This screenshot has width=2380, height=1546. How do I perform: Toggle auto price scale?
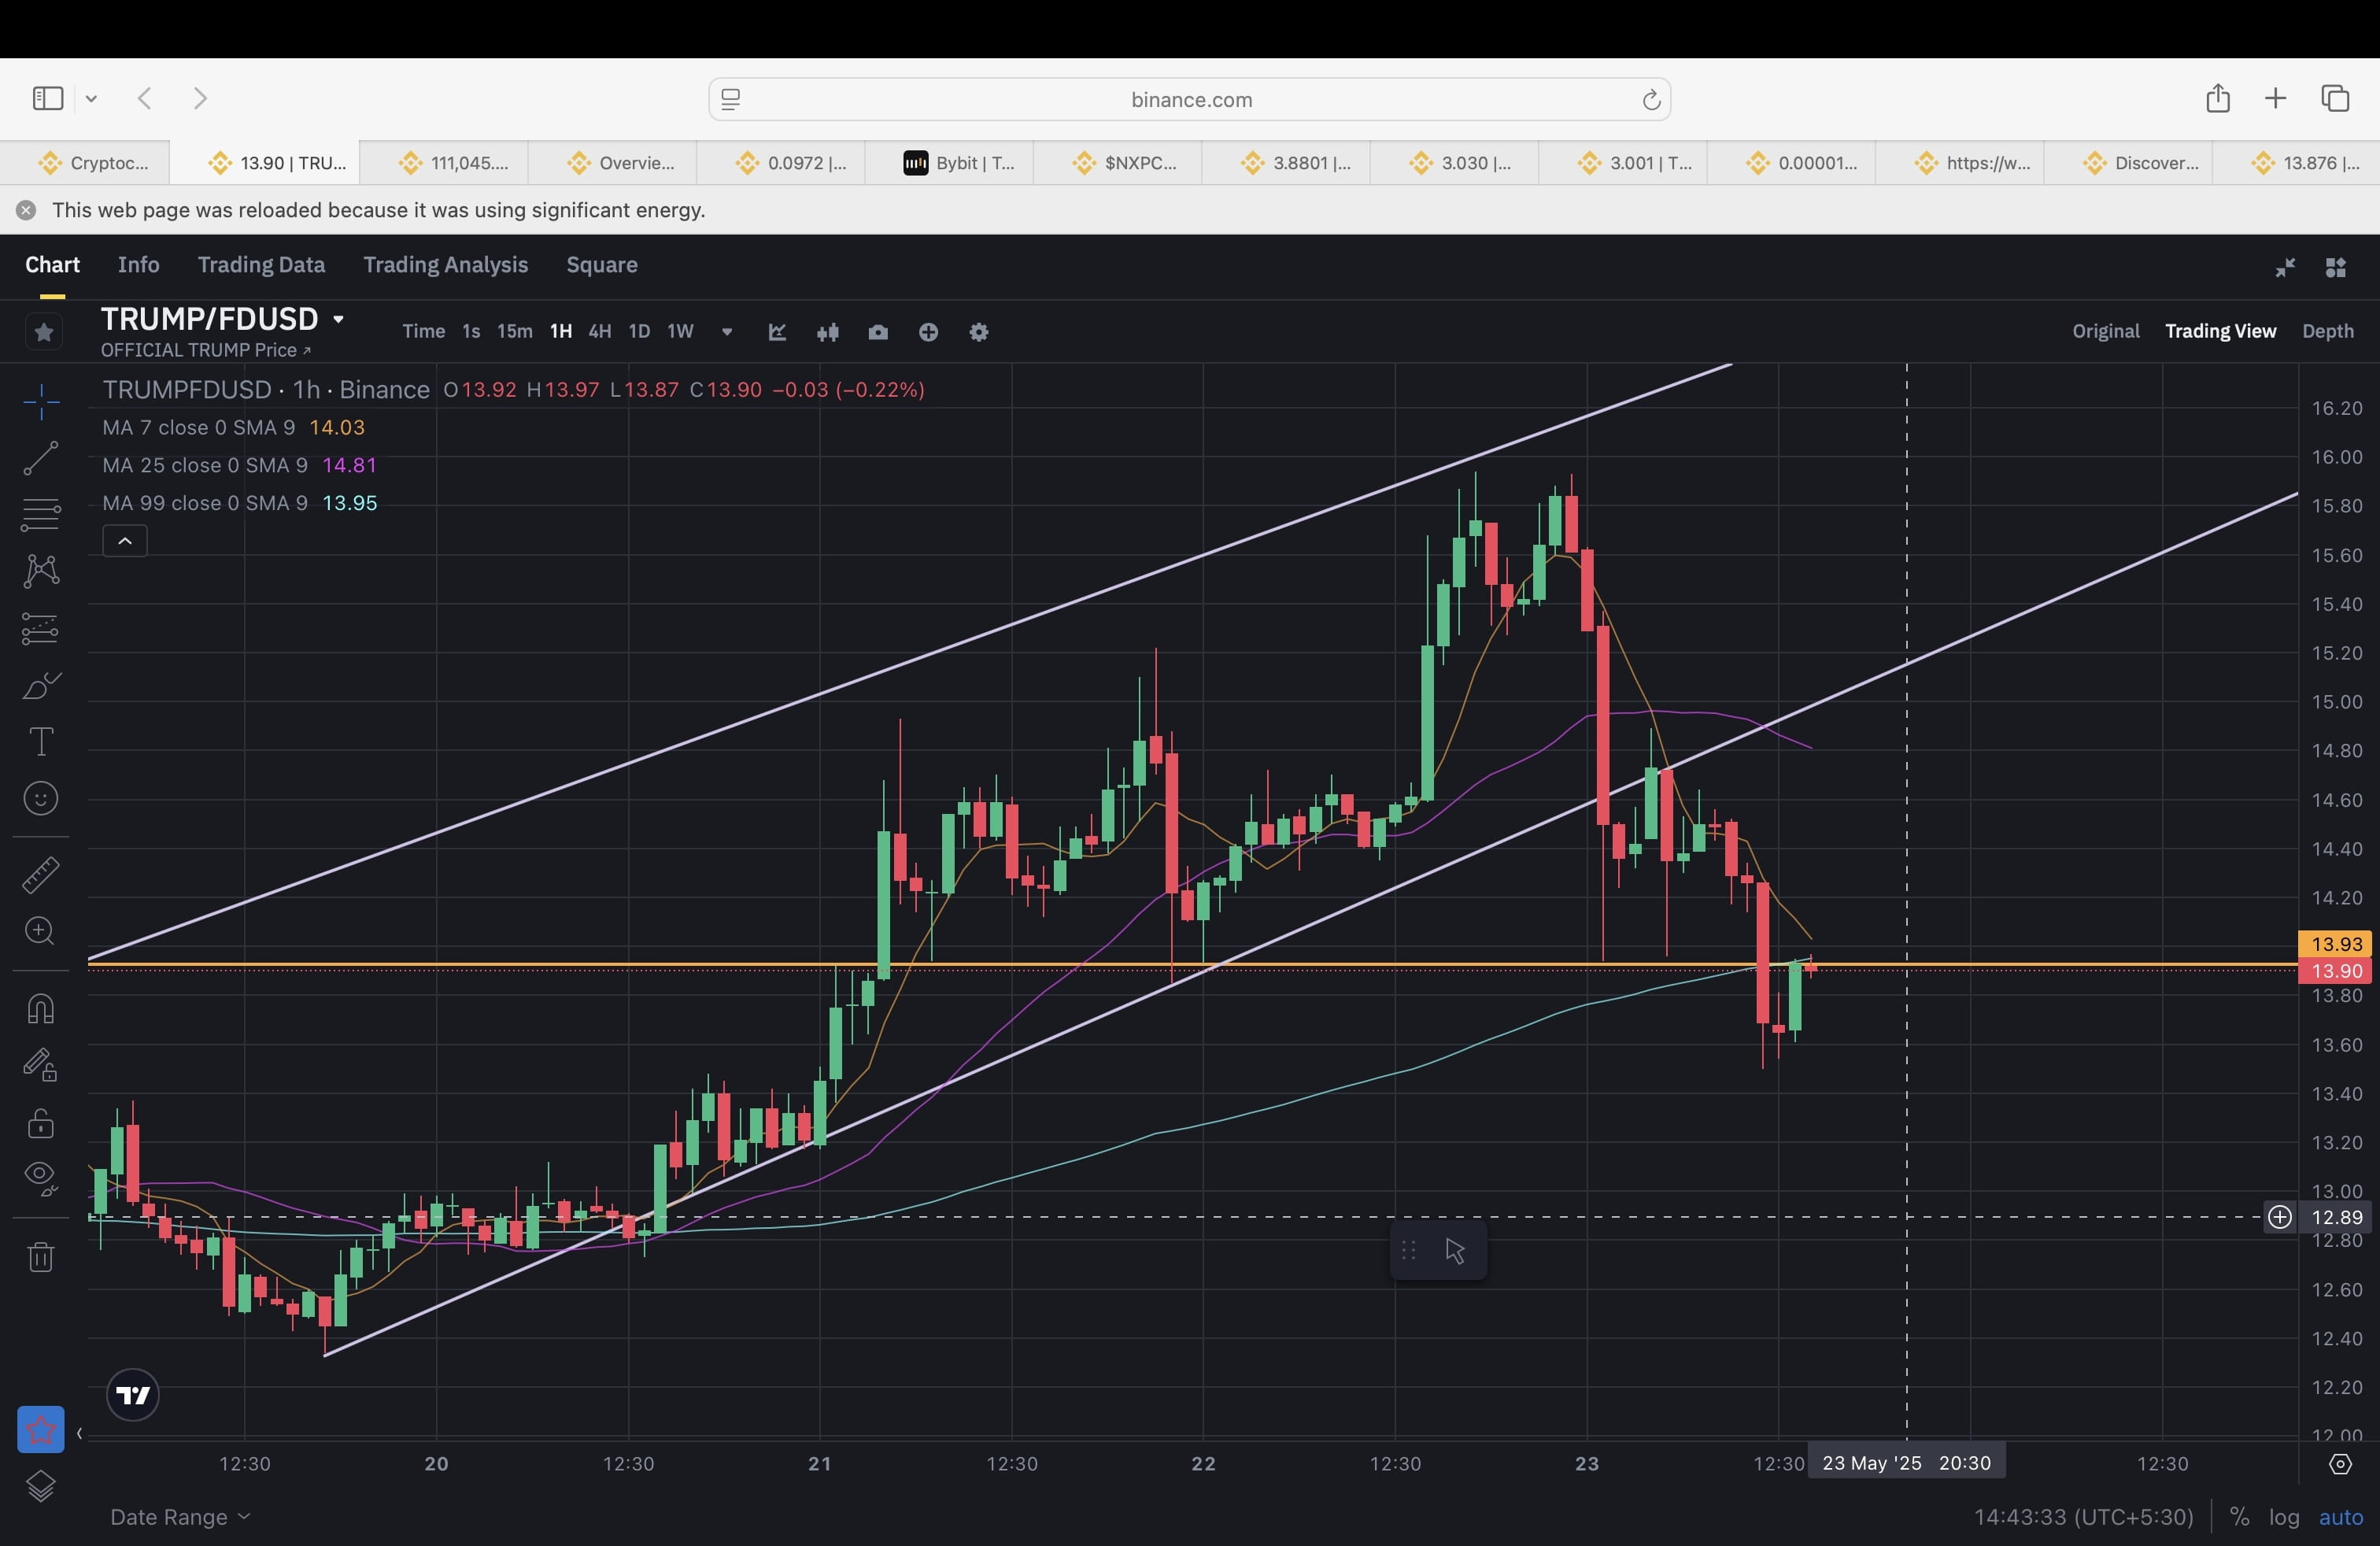click(x=2340, y=1517)
